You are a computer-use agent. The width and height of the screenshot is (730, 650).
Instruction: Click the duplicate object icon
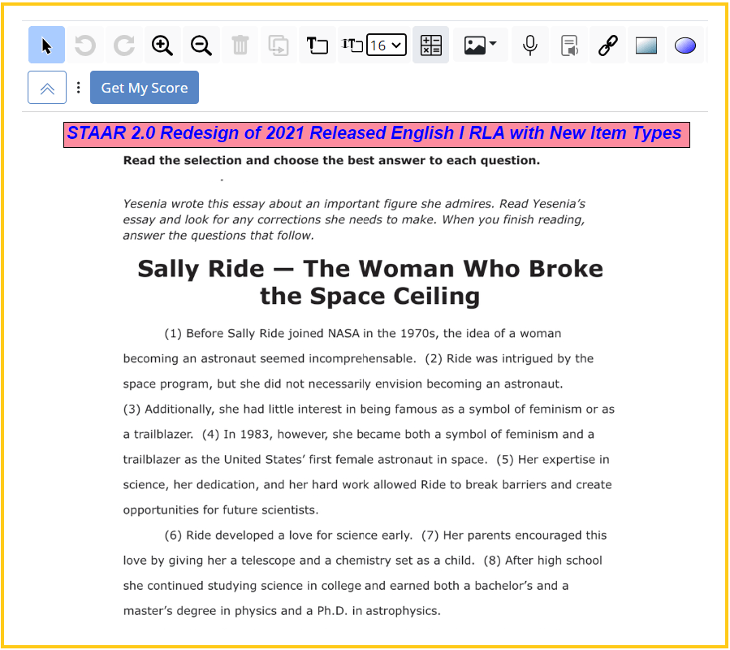pos(279,45)
